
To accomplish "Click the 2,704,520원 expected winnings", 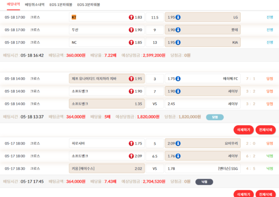I will [154, 181].
